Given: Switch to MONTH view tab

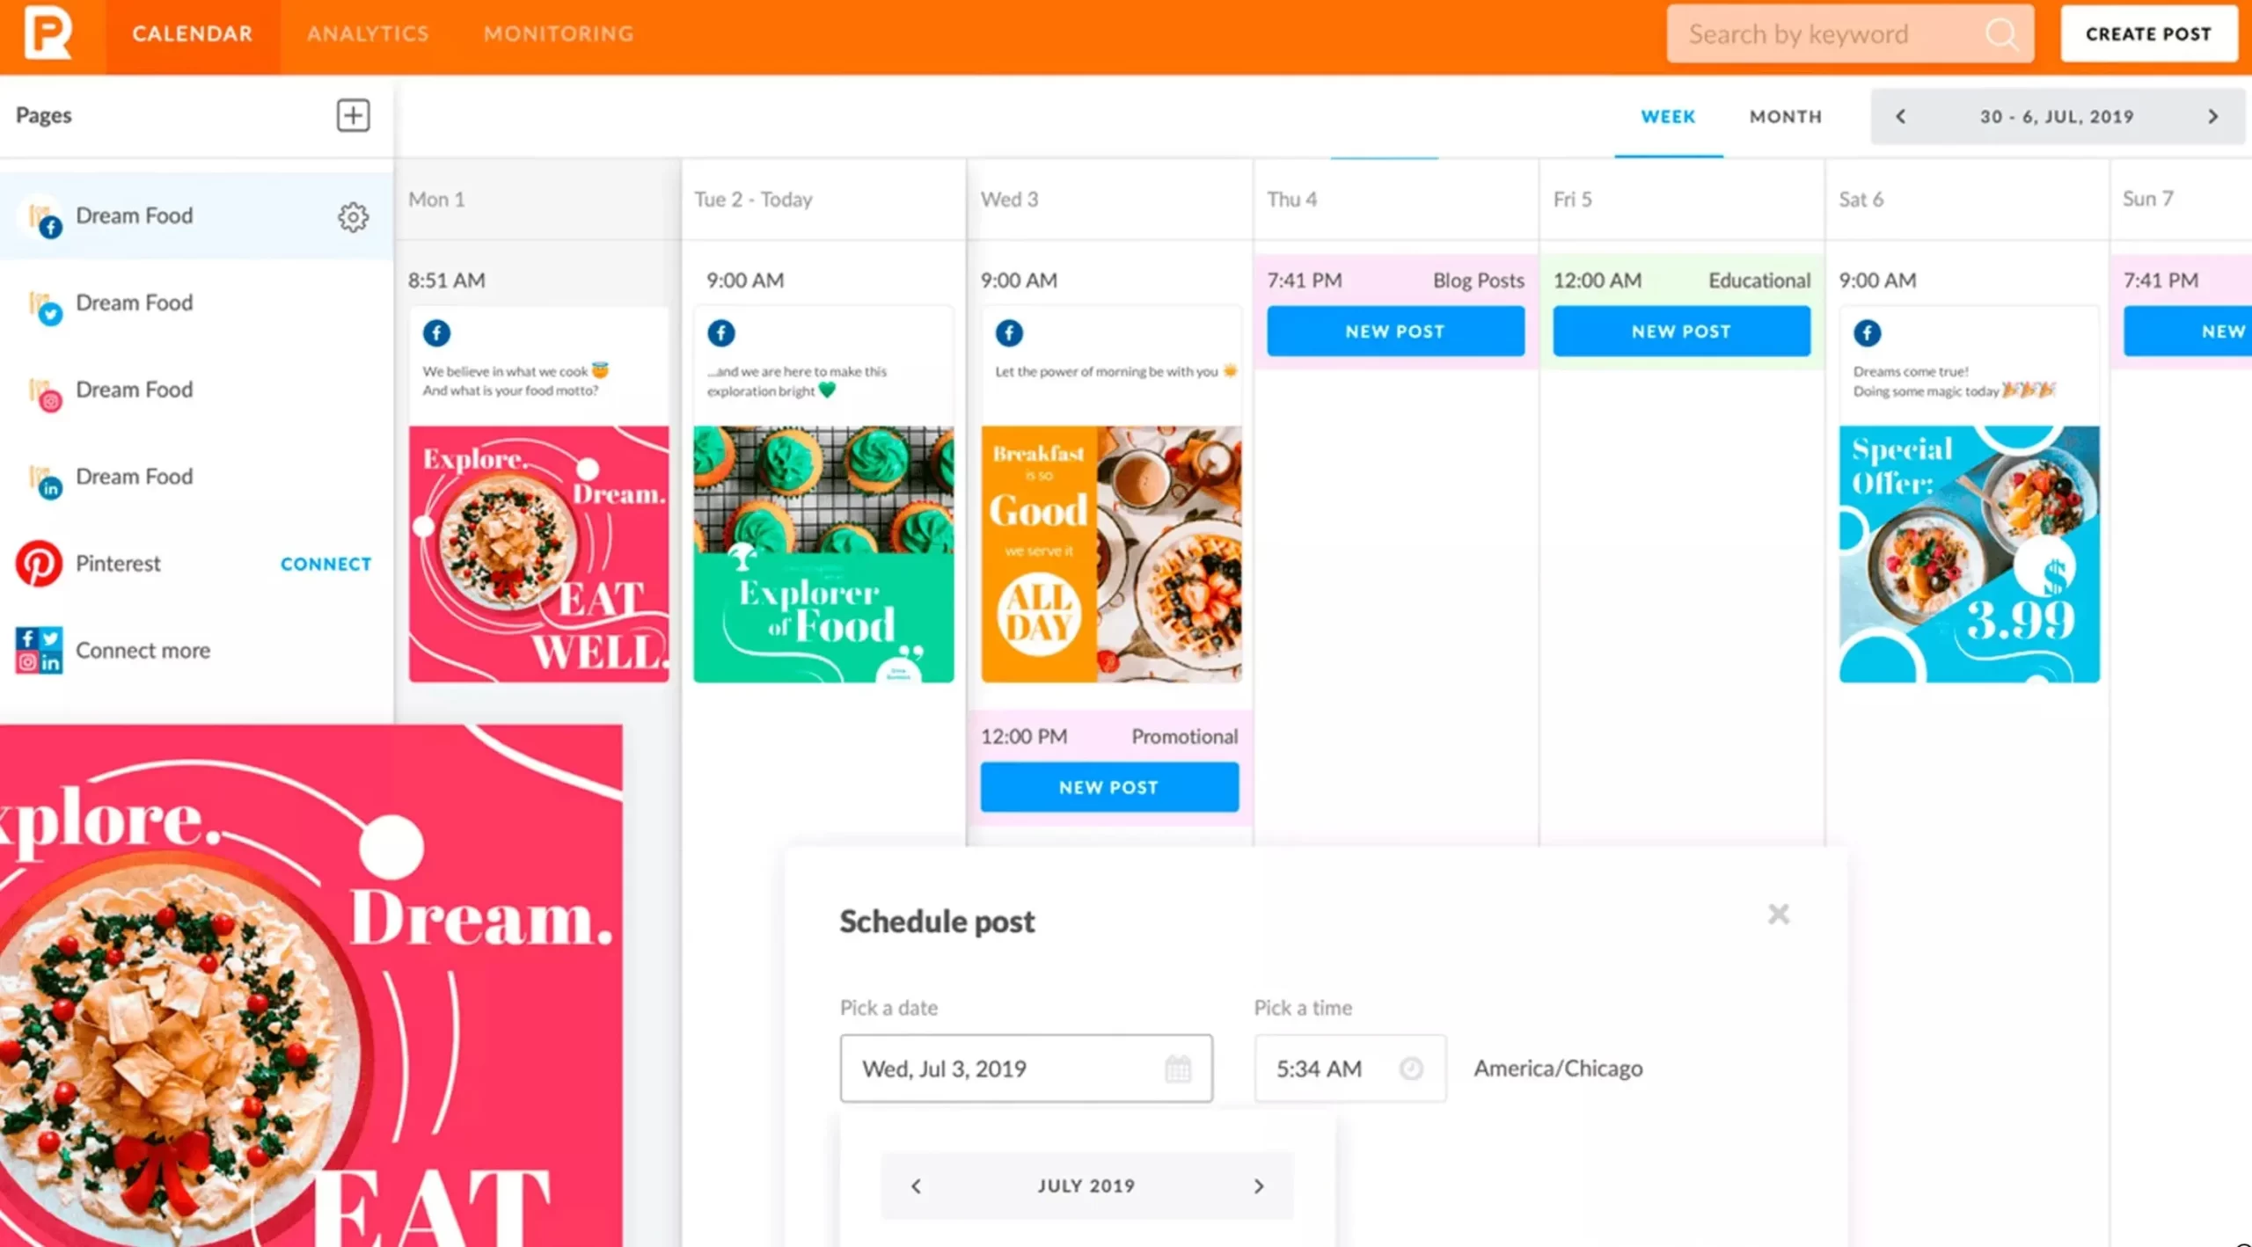Looking at the screenshot, I should click(1785, 115).
